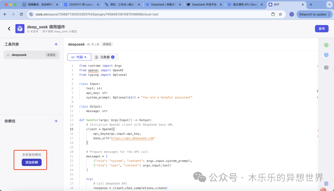Click the api.deepseek.com URL in code
334x191 pixels.
132,138
